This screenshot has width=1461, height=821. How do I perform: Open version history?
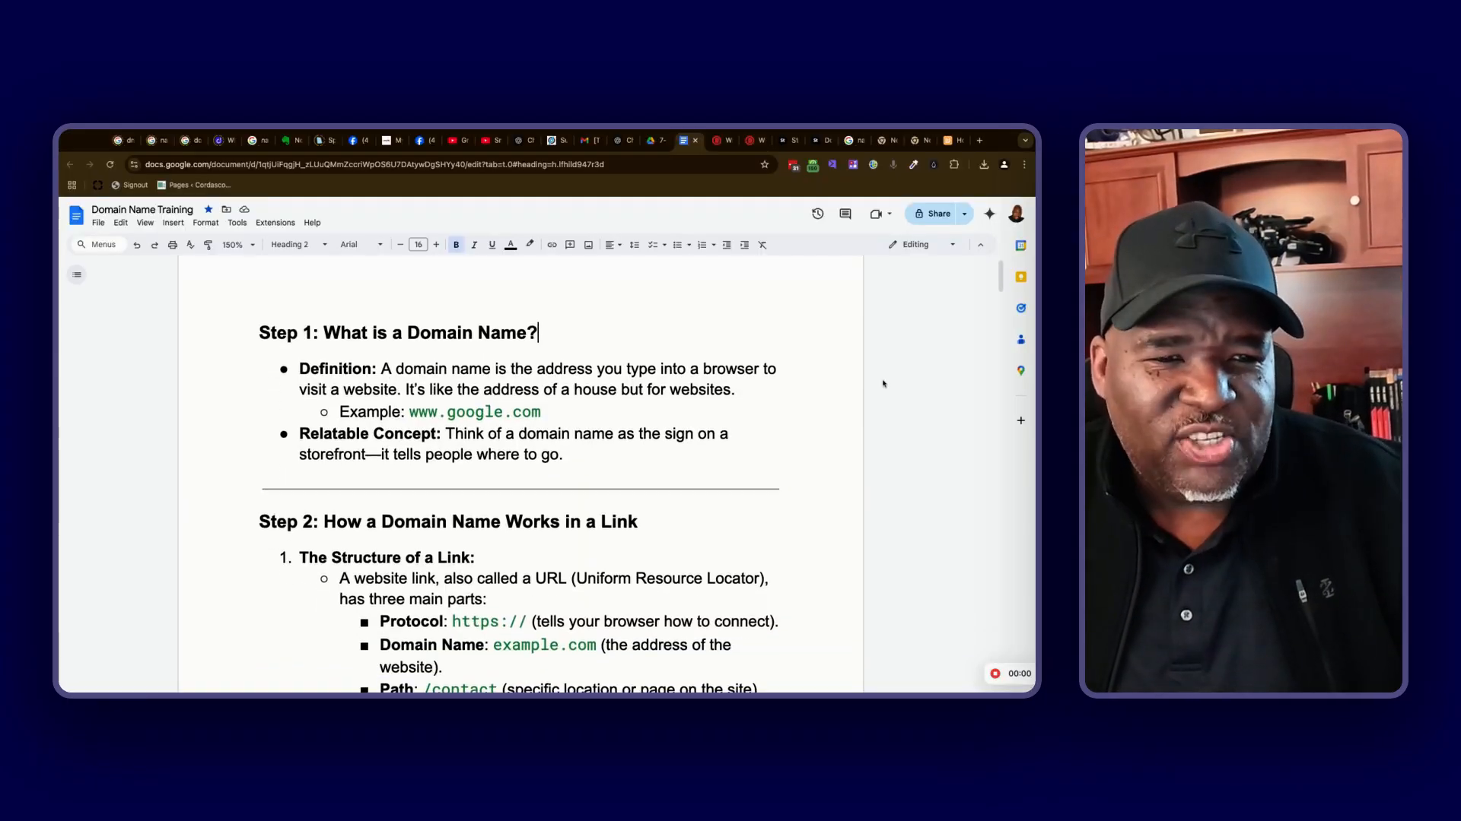click(x=818, y=214)
